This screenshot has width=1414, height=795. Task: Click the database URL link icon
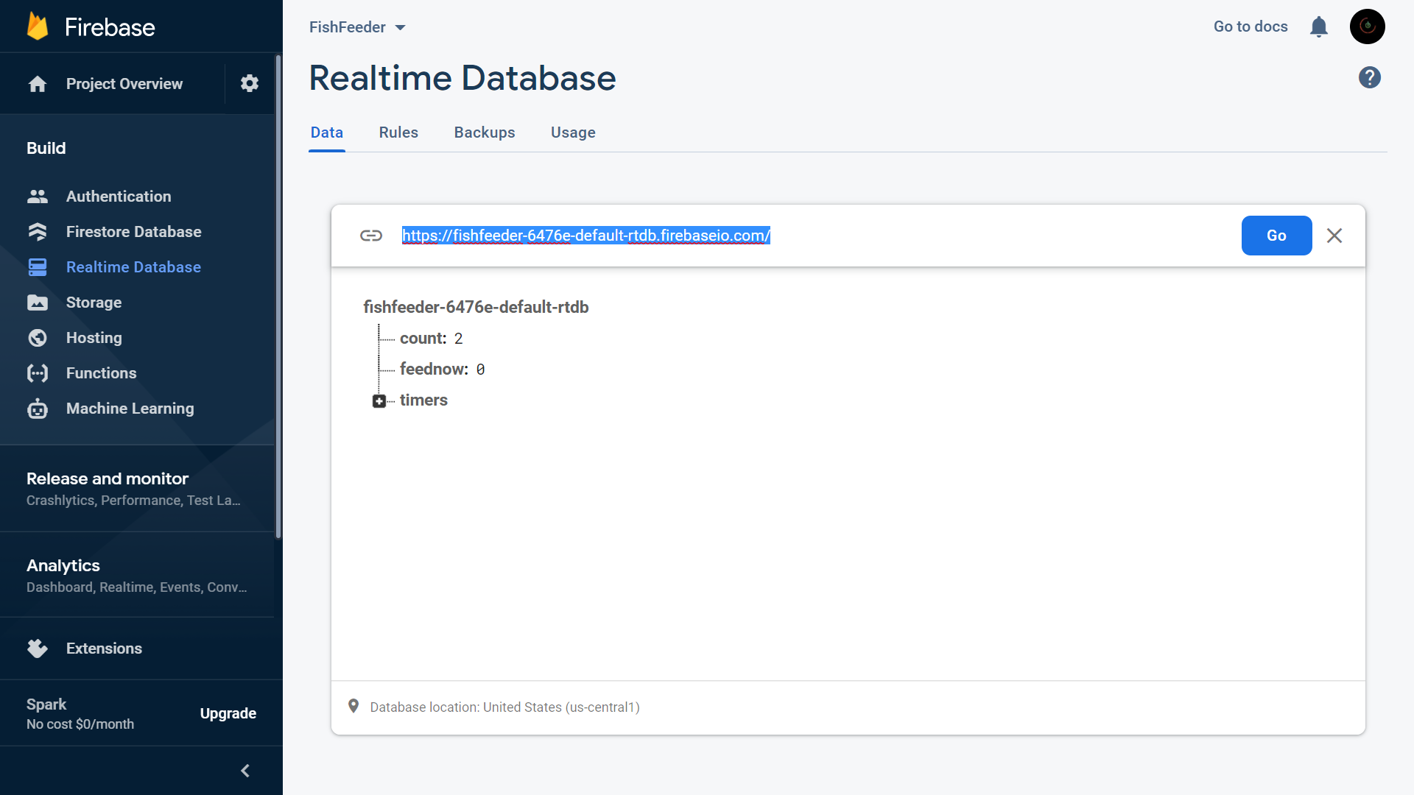[371, 236]
